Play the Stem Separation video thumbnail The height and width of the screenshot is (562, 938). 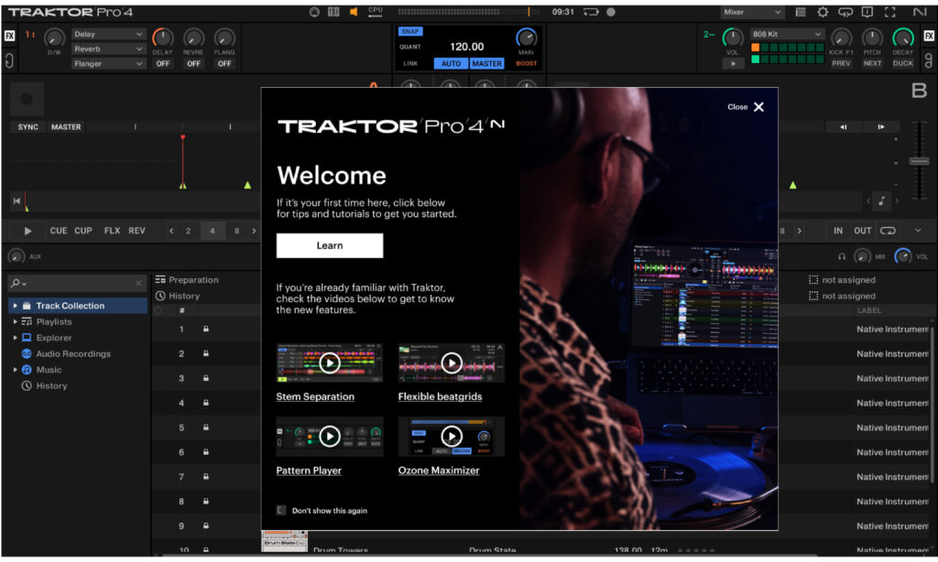(x=329, y=362)
